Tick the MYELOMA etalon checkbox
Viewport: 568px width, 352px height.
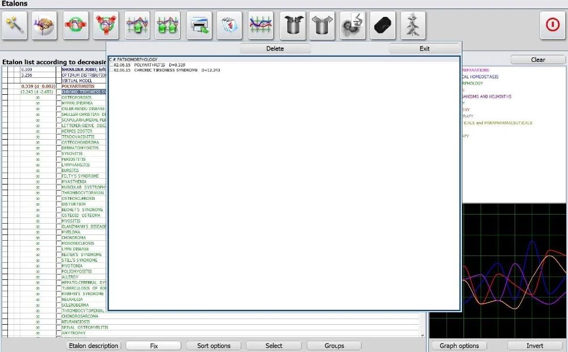tap(59, 232)
